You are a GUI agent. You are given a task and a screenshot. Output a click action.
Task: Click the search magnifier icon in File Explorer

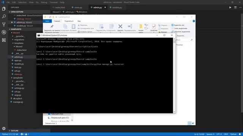click(x=192, y=40)
